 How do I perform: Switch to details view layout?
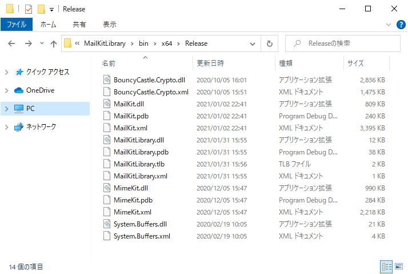point(386,267)
